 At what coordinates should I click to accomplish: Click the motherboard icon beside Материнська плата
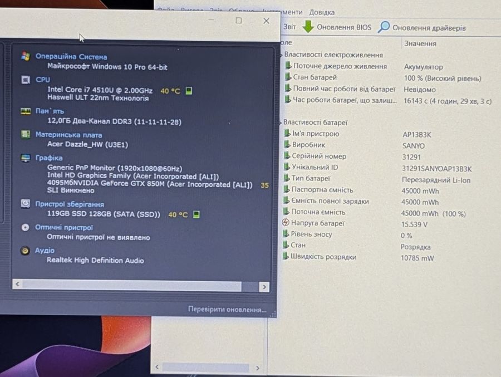(26, 134)
